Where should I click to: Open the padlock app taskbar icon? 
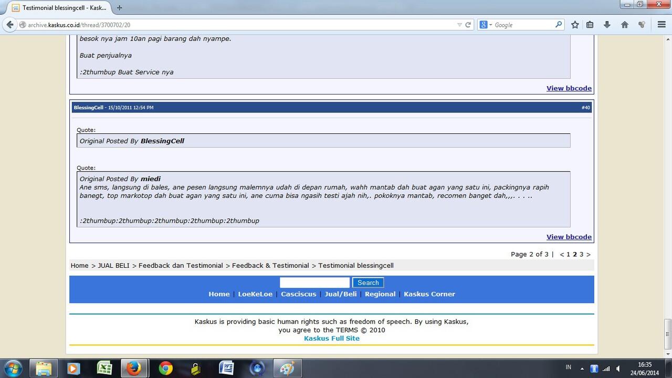coord(196,369)
